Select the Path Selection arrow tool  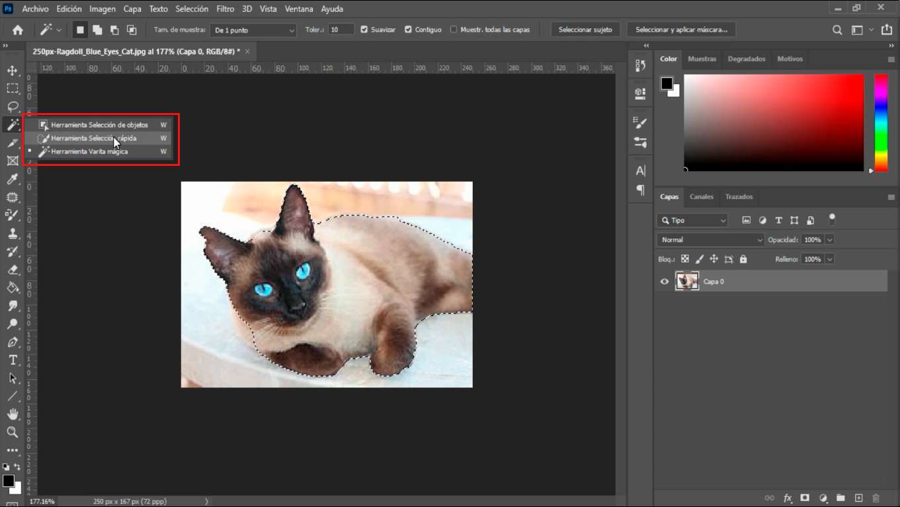click(13, 378)
